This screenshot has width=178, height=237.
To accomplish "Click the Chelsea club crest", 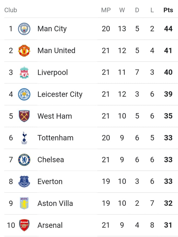I will (x=24, y=160).
